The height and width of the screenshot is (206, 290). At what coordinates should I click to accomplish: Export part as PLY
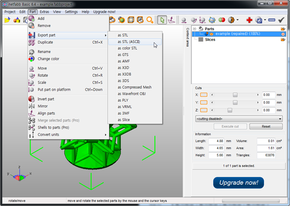(x=135, y=100)
